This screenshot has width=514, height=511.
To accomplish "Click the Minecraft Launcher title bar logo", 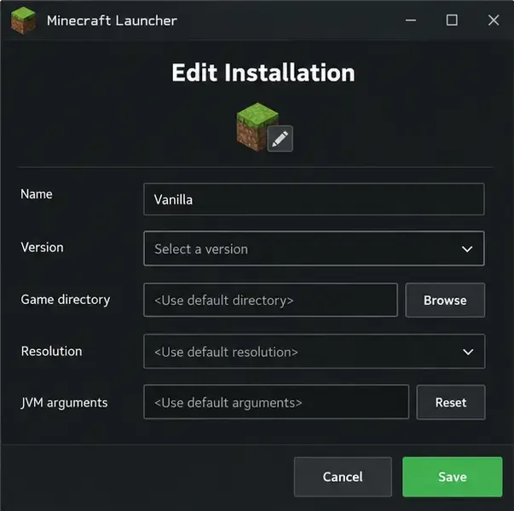I will 23,20.
